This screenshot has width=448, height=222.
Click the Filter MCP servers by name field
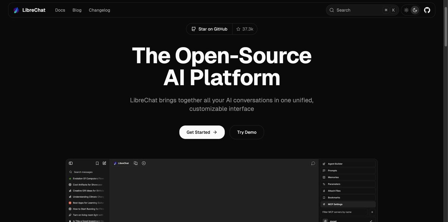coord(344,212)
